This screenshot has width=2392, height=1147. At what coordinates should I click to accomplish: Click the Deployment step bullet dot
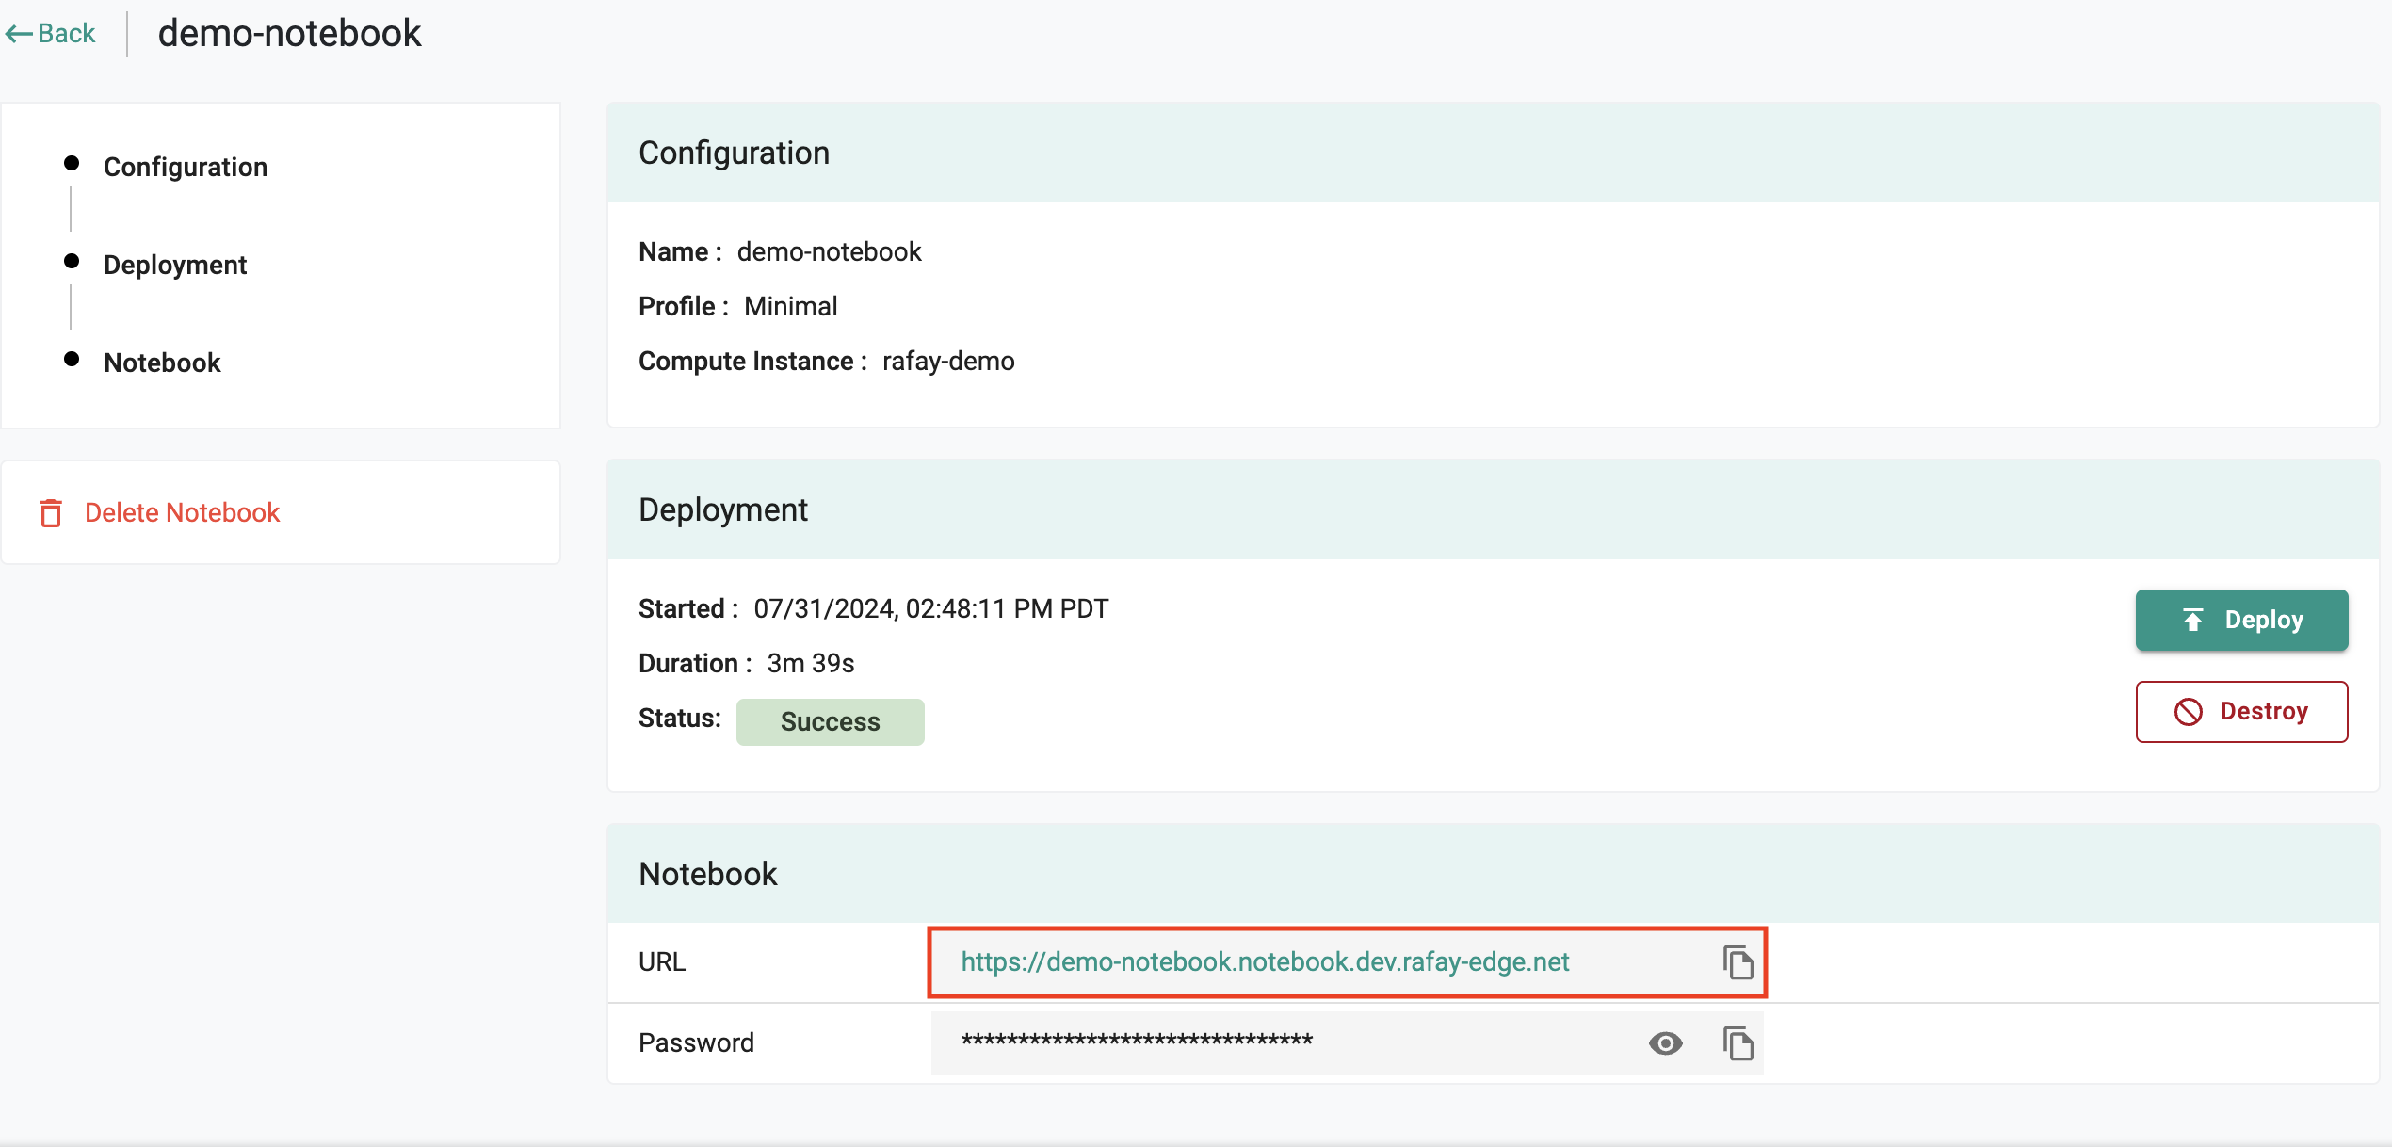tap(72, 262)
